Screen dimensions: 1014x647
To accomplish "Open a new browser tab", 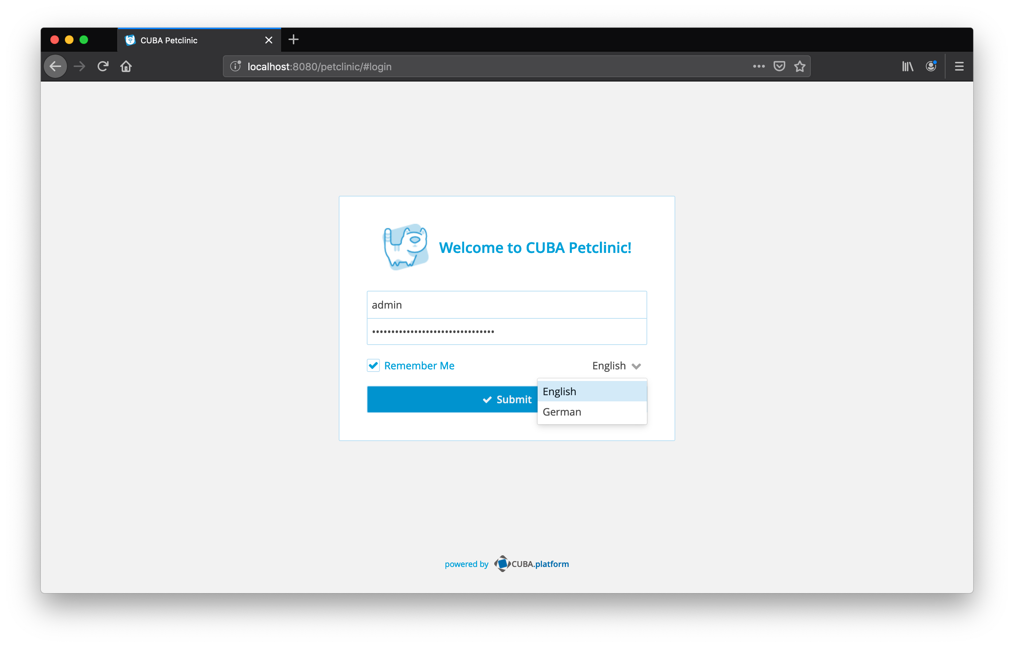I will click(293, 40).
